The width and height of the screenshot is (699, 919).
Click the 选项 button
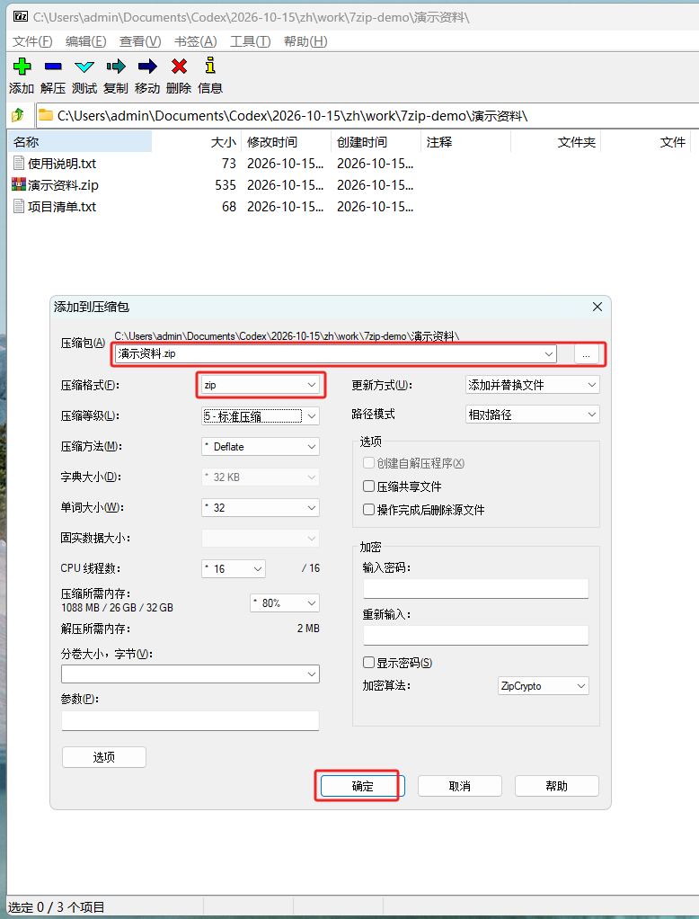pyautogui.click(x=104, y=757)
